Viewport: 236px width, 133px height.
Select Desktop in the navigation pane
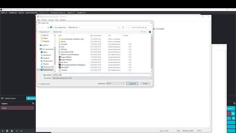tap(47, 70)
